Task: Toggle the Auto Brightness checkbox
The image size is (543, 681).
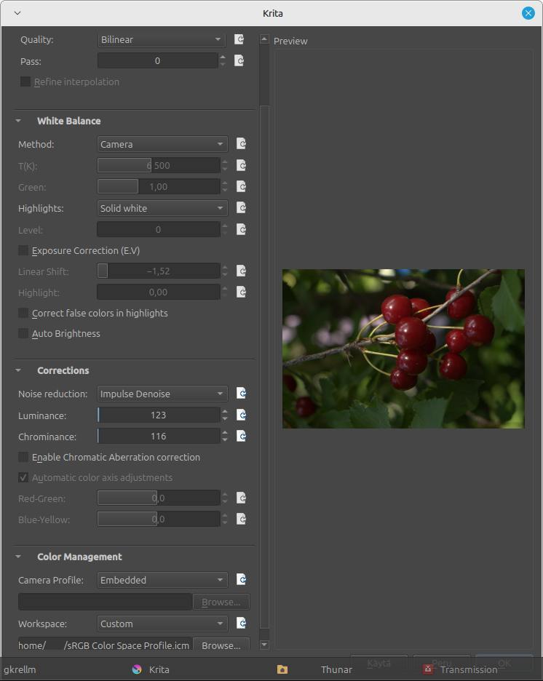Action: 23,333
